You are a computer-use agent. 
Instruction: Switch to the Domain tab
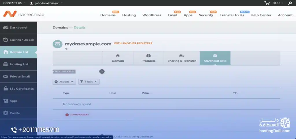(118, 58)
